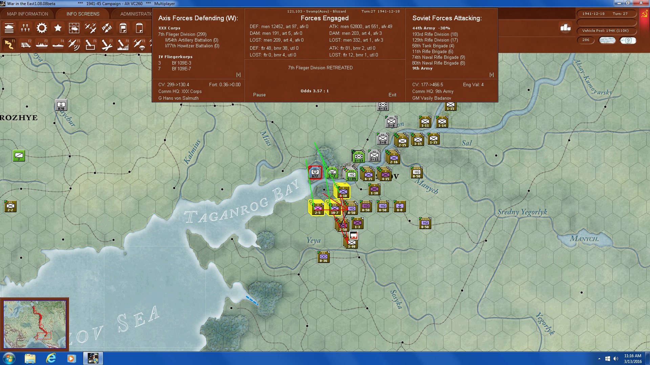Expand the Soviet attacking forces list
Image resolution: width=650 pixels, height=365 pixels.
click(x=492, y=75)
